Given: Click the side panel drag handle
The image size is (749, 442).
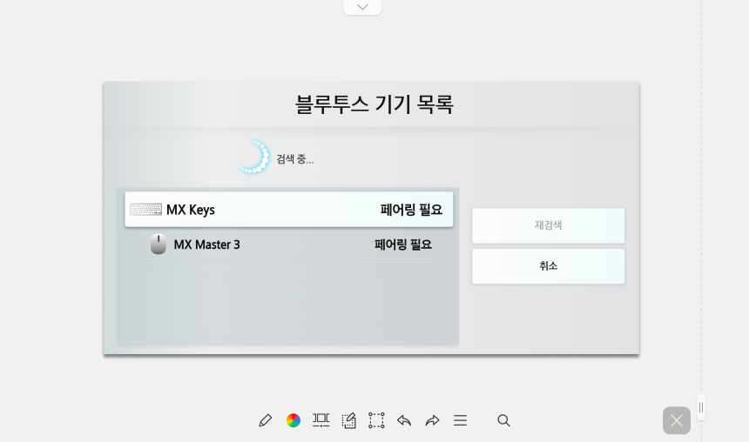Looking at the screenshot, I should 701,408.
